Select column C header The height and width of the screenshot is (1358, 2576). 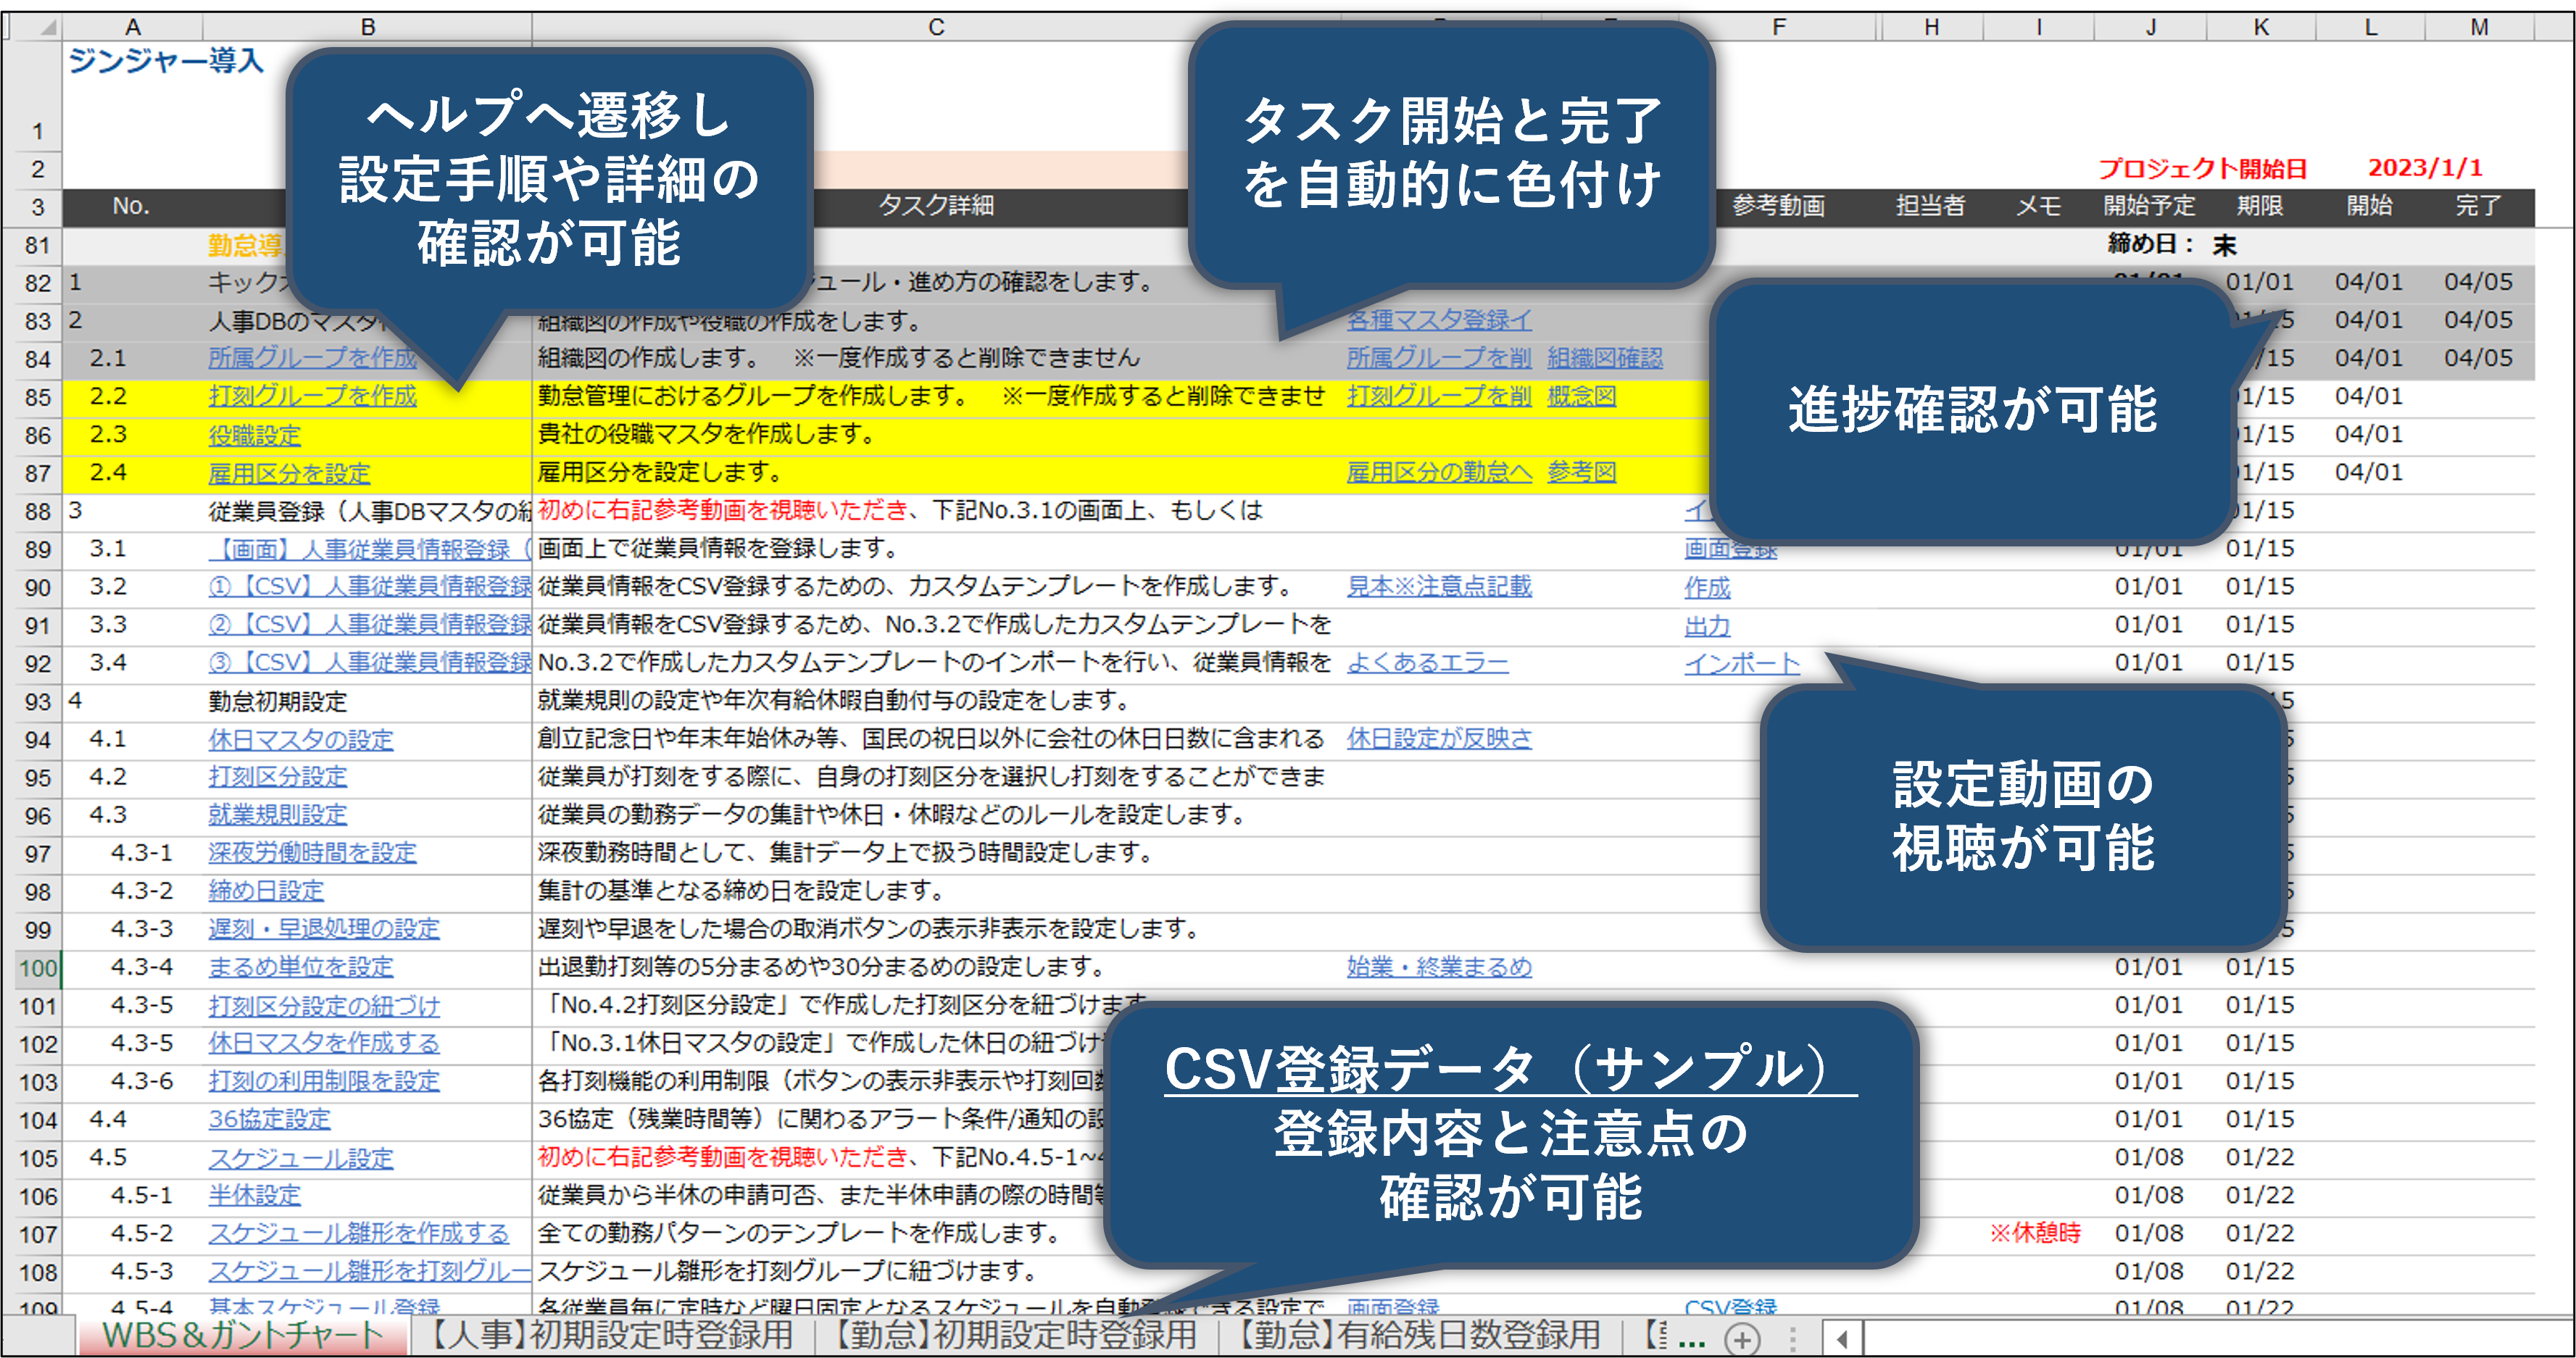click(x=936, y=27)
